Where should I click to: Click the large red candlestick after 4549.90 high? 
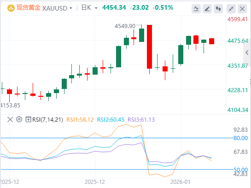pyautogui.click(x=149, y=47)
